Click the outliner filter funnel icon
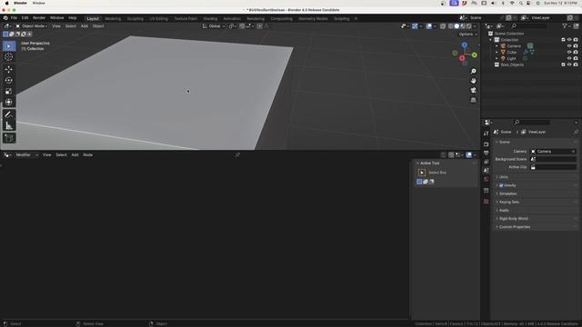The width and height of the screenshot is (582, 327). (565, 26)
